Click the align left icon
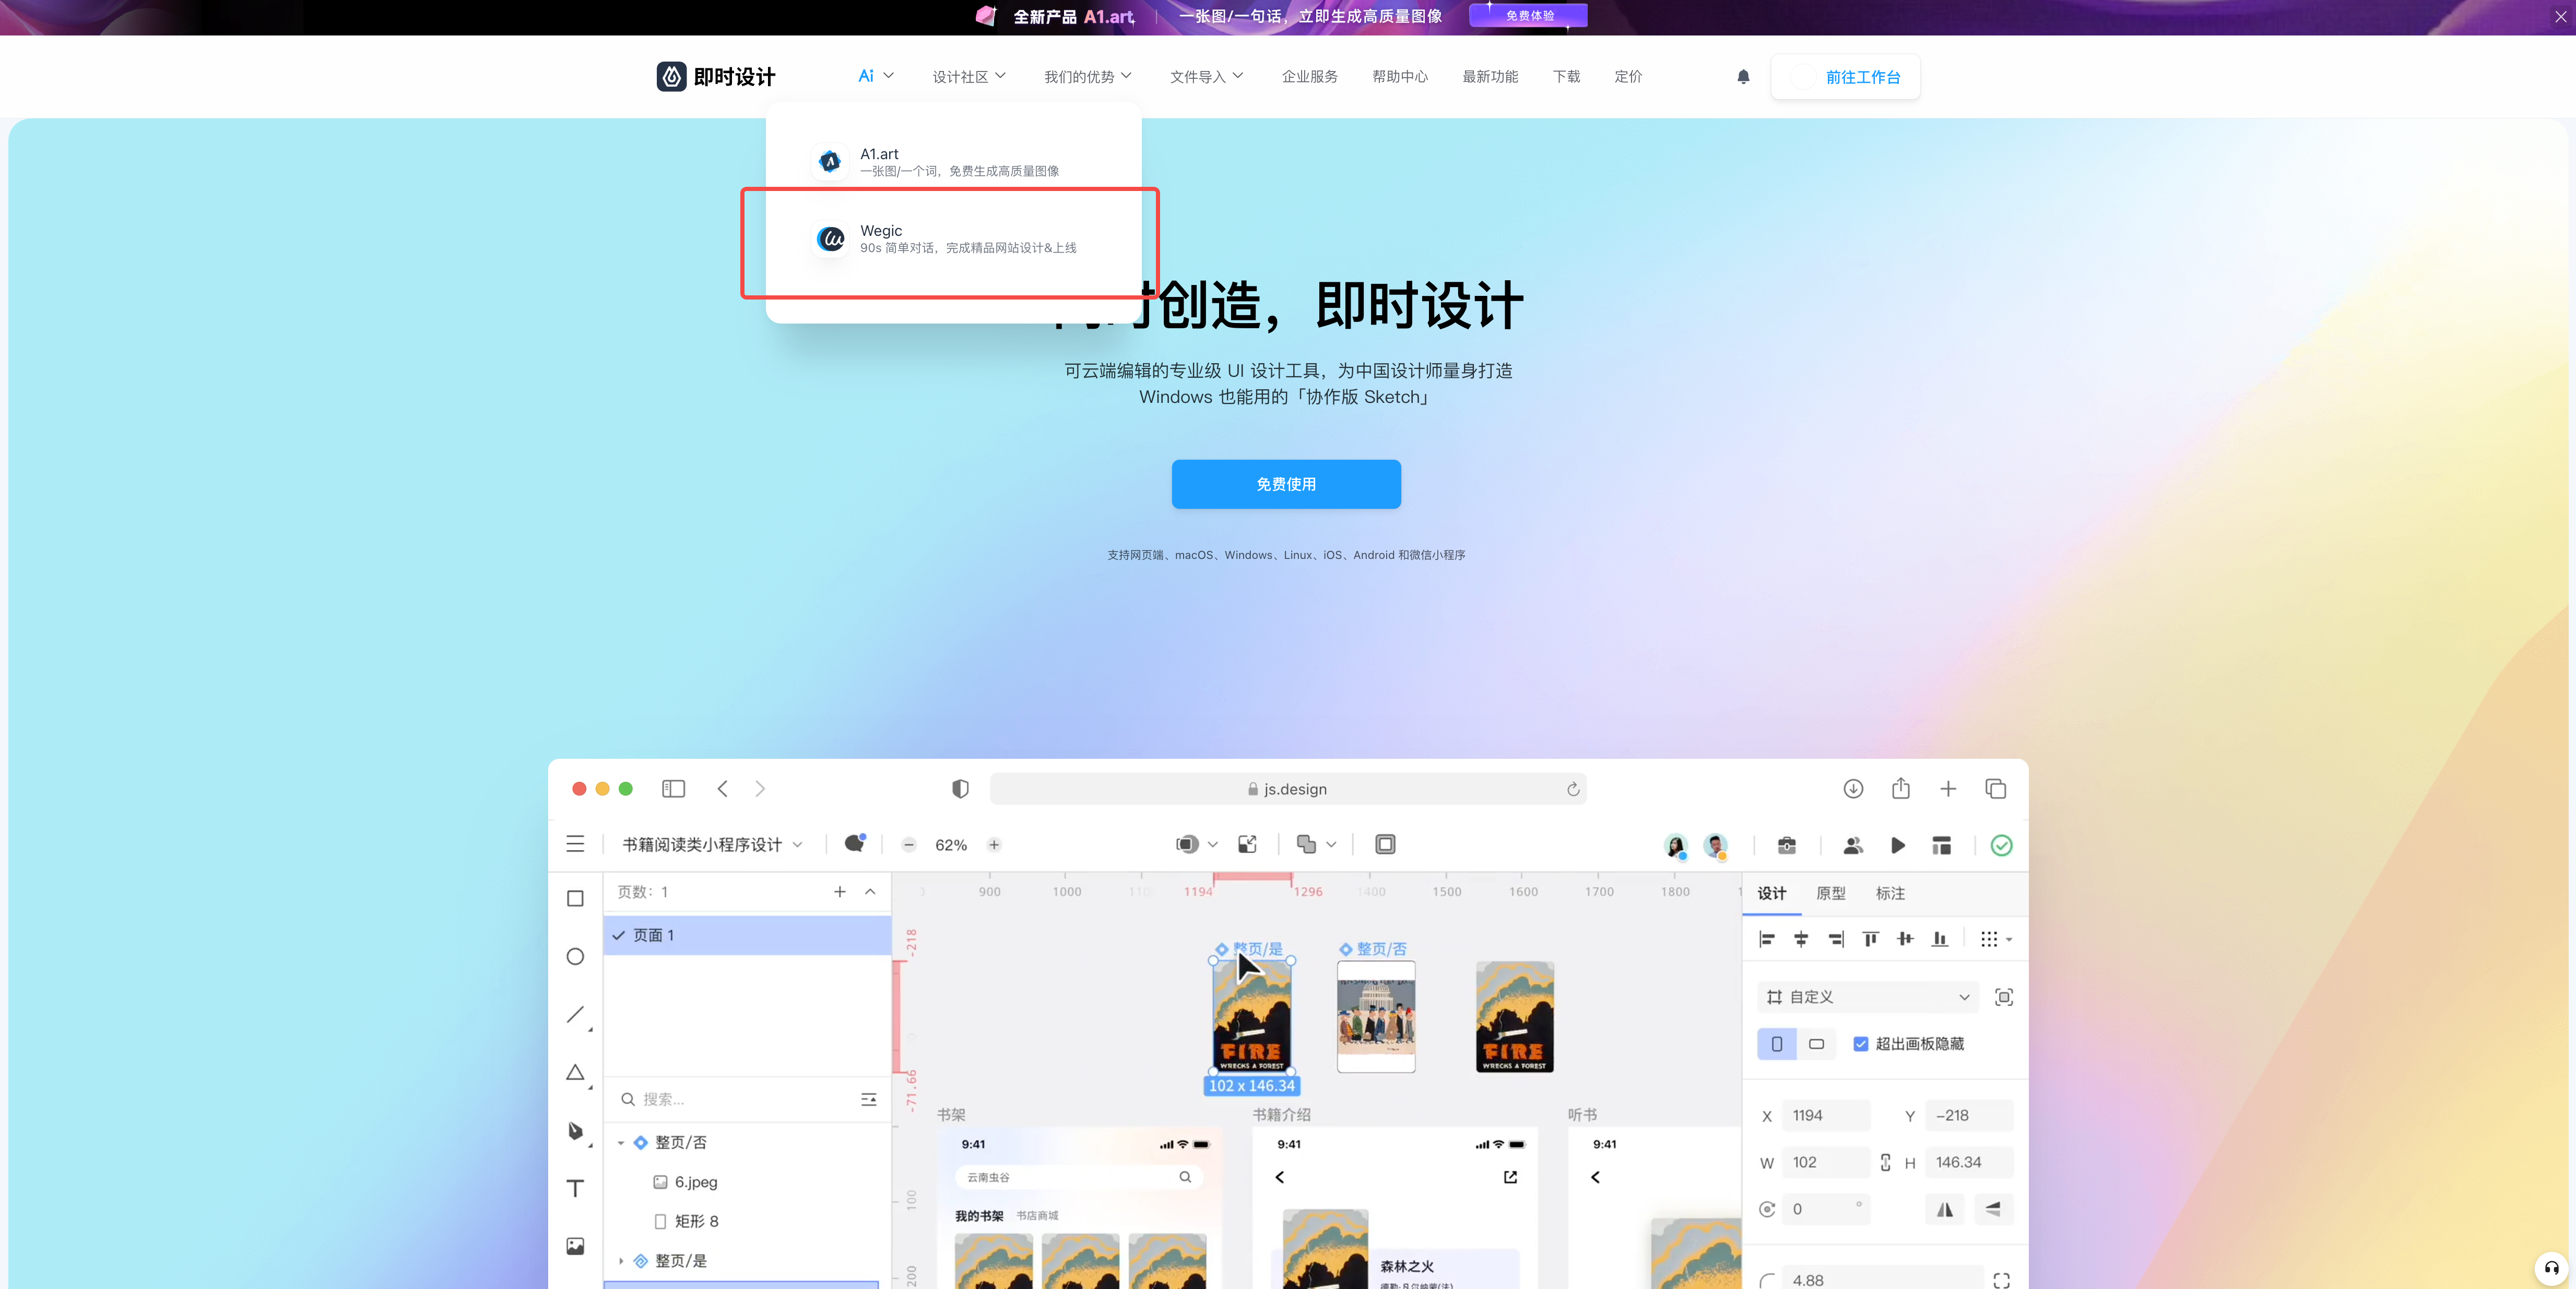The image size is (2576, 1289). click(1767, 939)
